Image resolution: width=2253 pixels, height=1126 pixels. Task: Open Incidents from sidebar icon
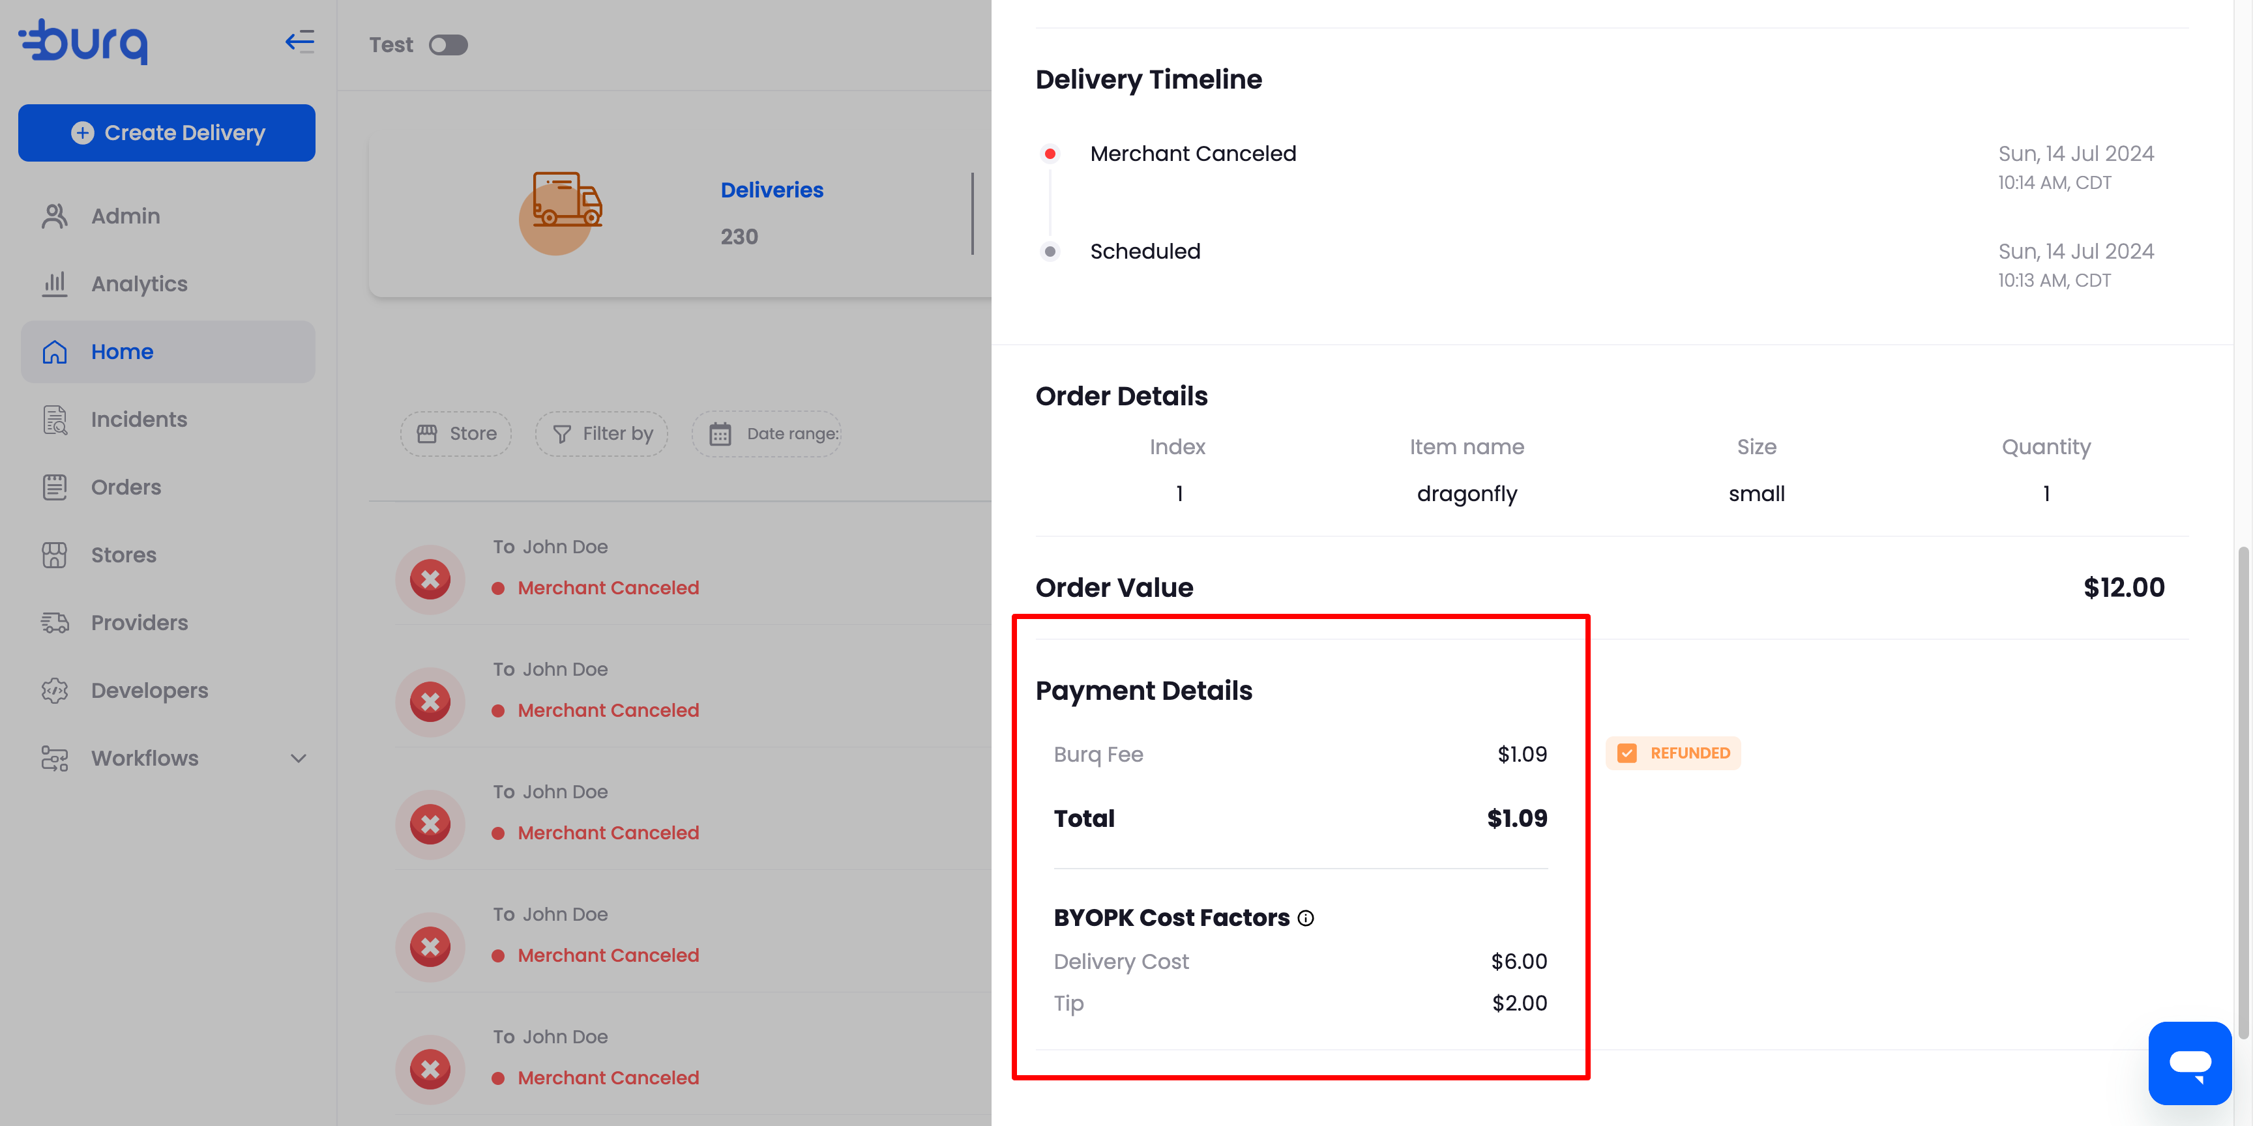(54, 420)
